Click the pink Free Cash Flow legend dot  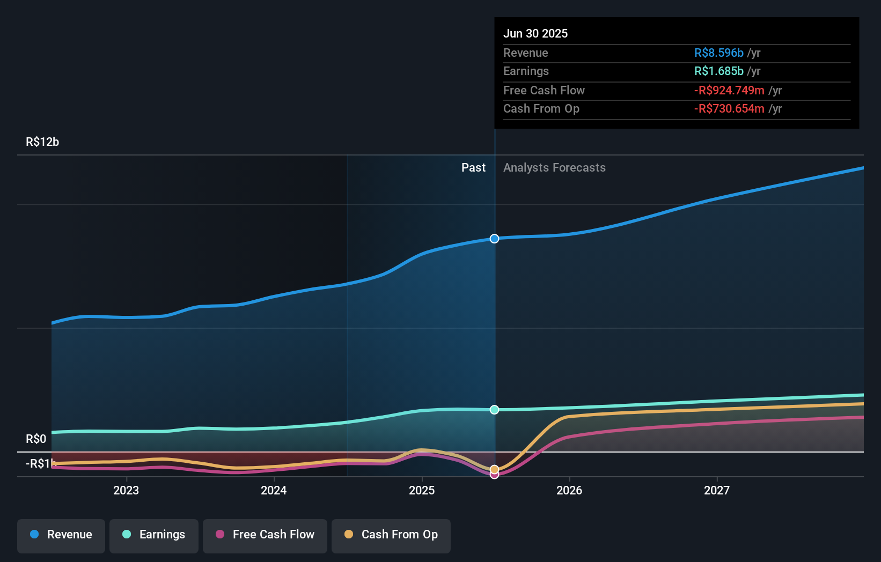point(219,535)
